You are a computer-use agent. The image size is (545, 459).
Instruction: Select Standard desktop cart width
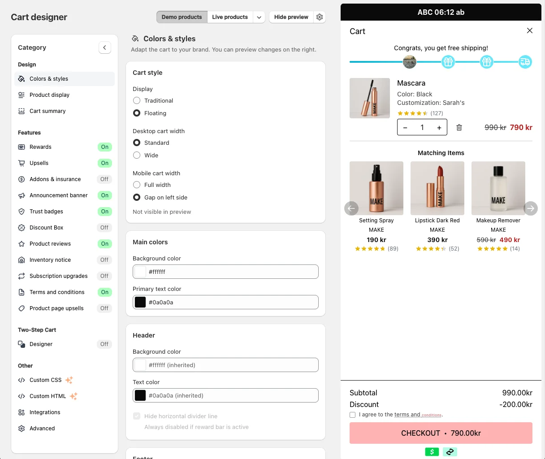(x=137, y=143)
